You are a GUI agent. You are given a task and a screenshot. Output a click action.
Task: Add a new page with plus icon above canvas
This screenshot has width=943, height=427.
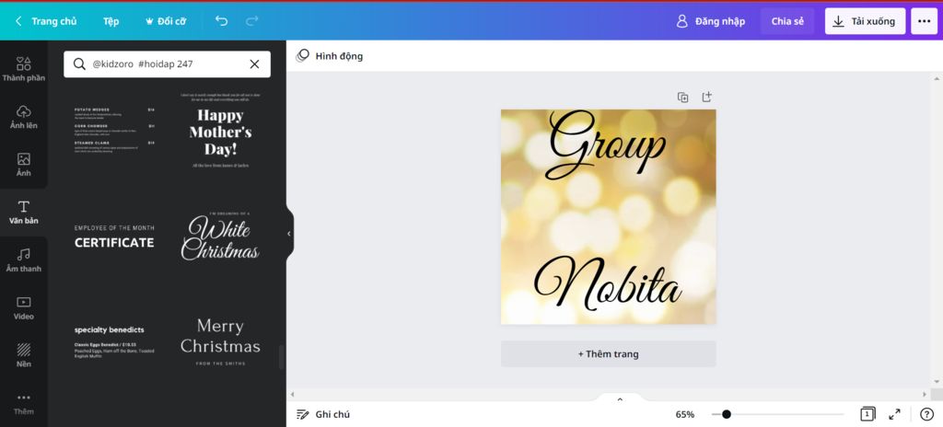coord(706,97)
